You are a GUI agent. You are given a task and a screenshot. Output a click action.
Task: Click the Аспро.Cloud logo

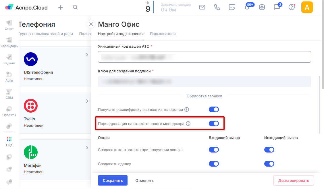click(26, 8)
